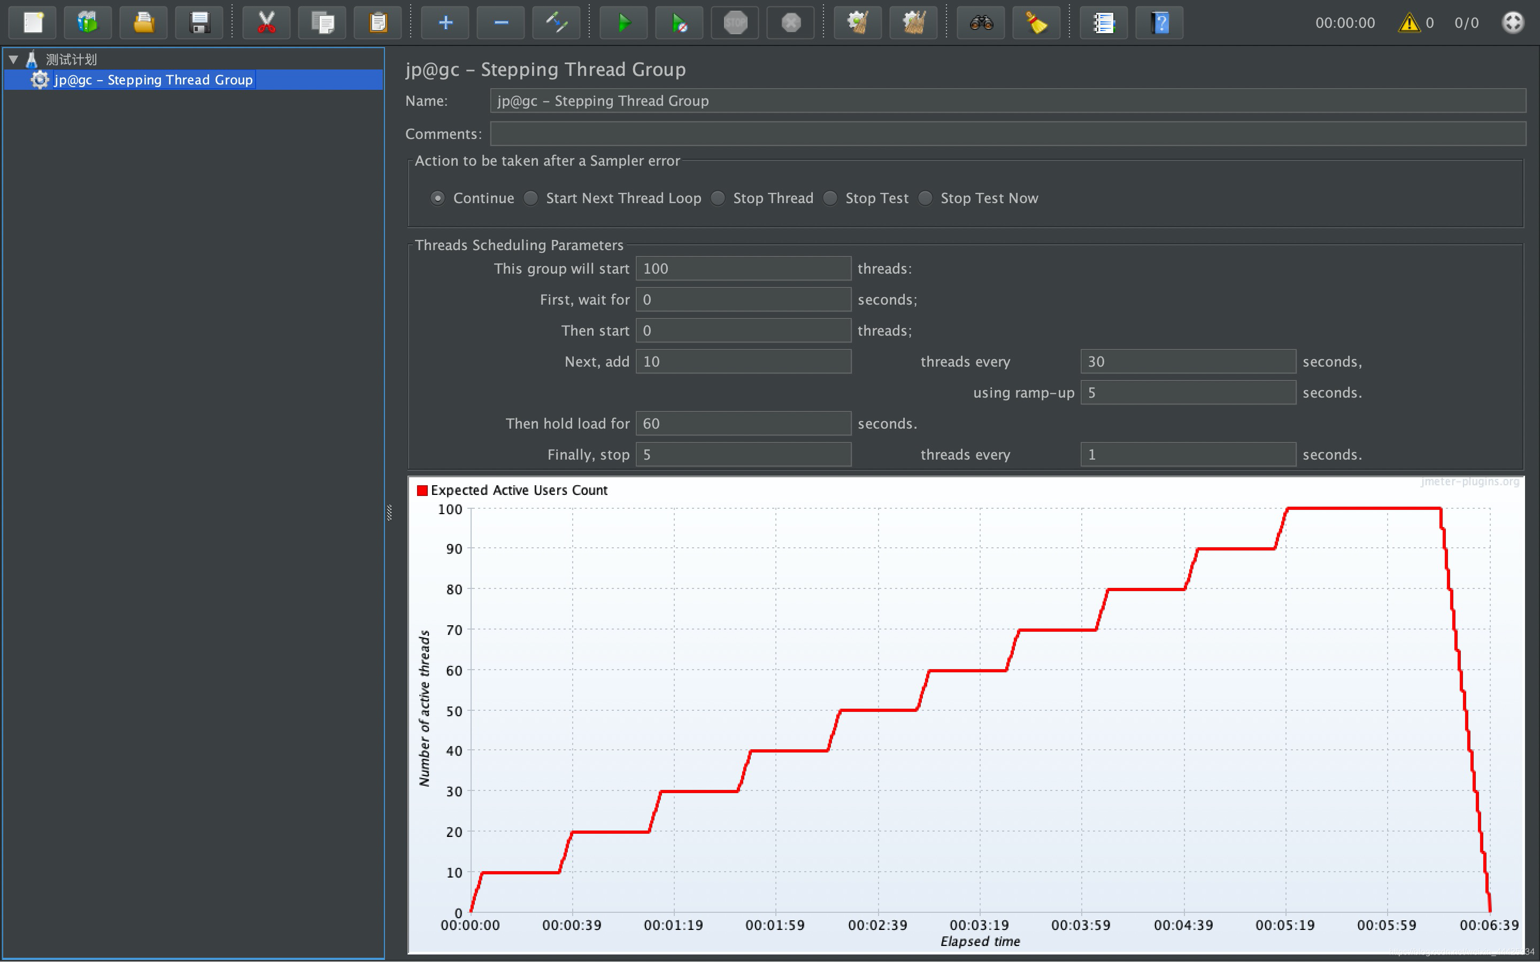Click the 'Then start' threads field

coord(743,331)
